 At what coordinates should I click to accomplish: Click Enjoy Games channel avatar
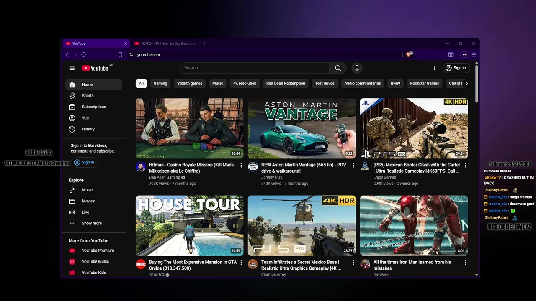click(365, 167)
